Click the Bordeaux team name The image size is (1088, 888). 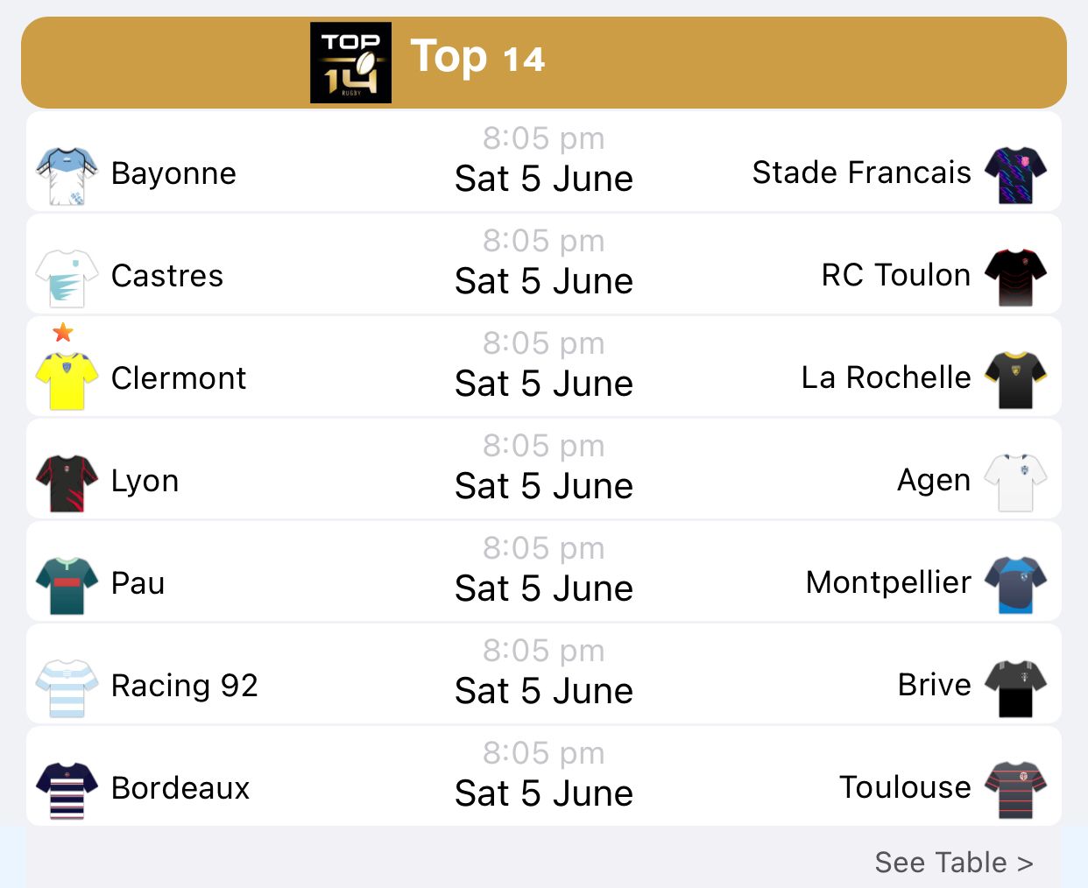tap(180, 788)
